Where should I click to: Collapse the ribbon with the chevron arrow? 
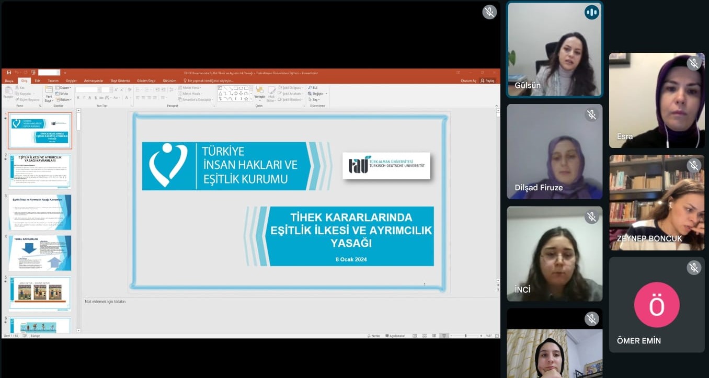click(x=497, y=106)
